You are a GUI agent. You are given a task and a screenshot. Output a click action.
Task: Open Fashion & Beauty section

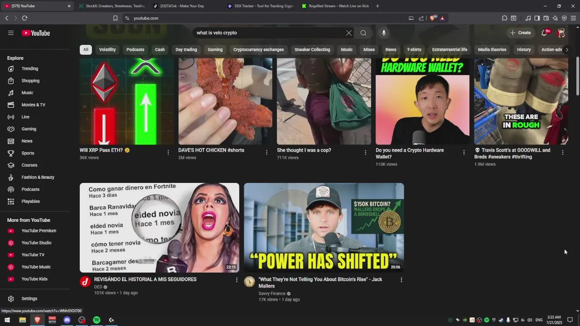pyautogui.click(x=38, y=177)
